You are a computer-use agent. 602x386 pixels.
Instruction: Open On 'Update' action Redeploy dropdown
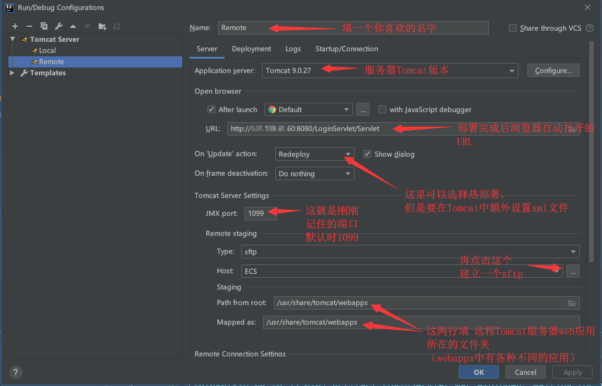pos(314,154)
